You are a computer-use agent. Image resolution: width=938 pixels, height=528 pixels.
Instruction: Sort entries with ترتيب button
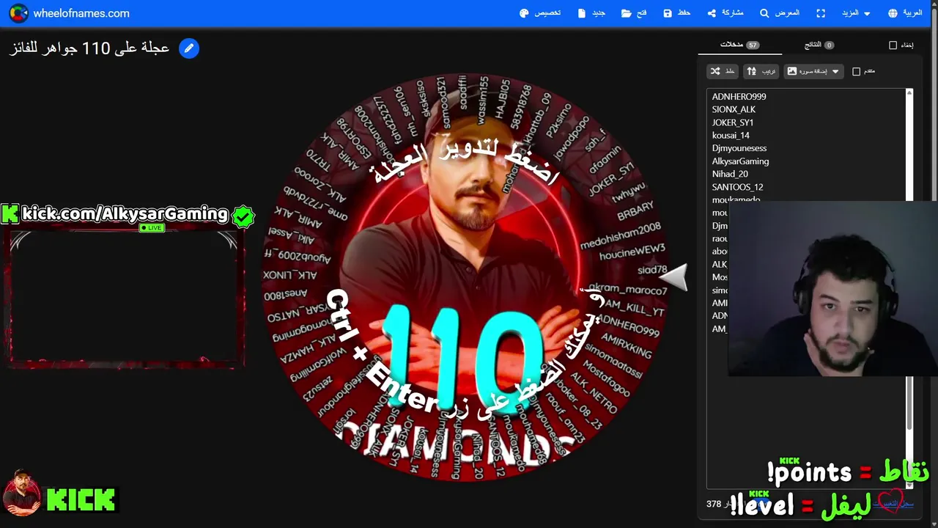[761, 71]
